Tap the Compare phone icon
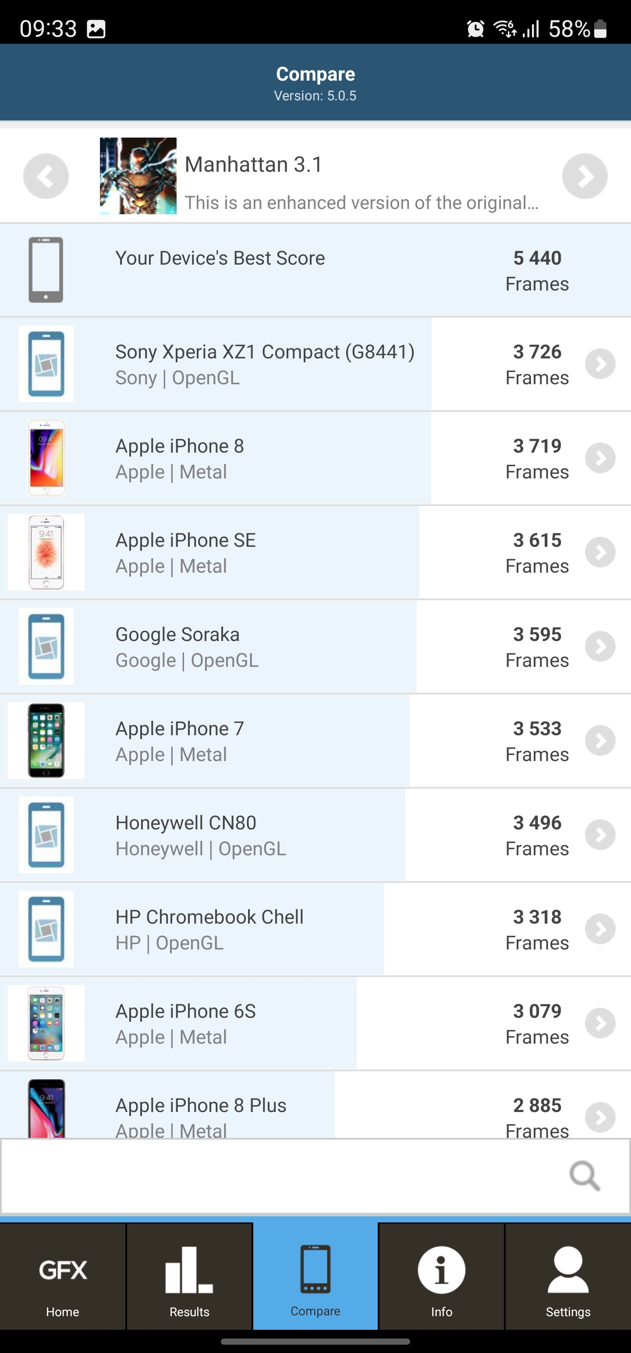 pyautogui.click(x=315, y=1269)
